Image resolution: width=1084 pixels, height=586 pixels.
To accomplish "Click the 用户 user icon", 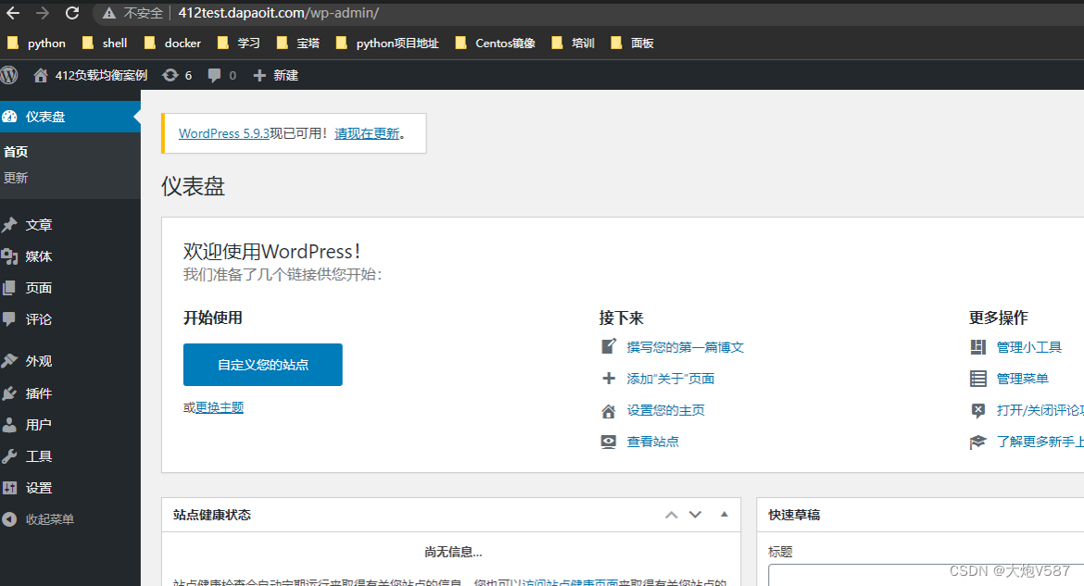I will [9, 424].
